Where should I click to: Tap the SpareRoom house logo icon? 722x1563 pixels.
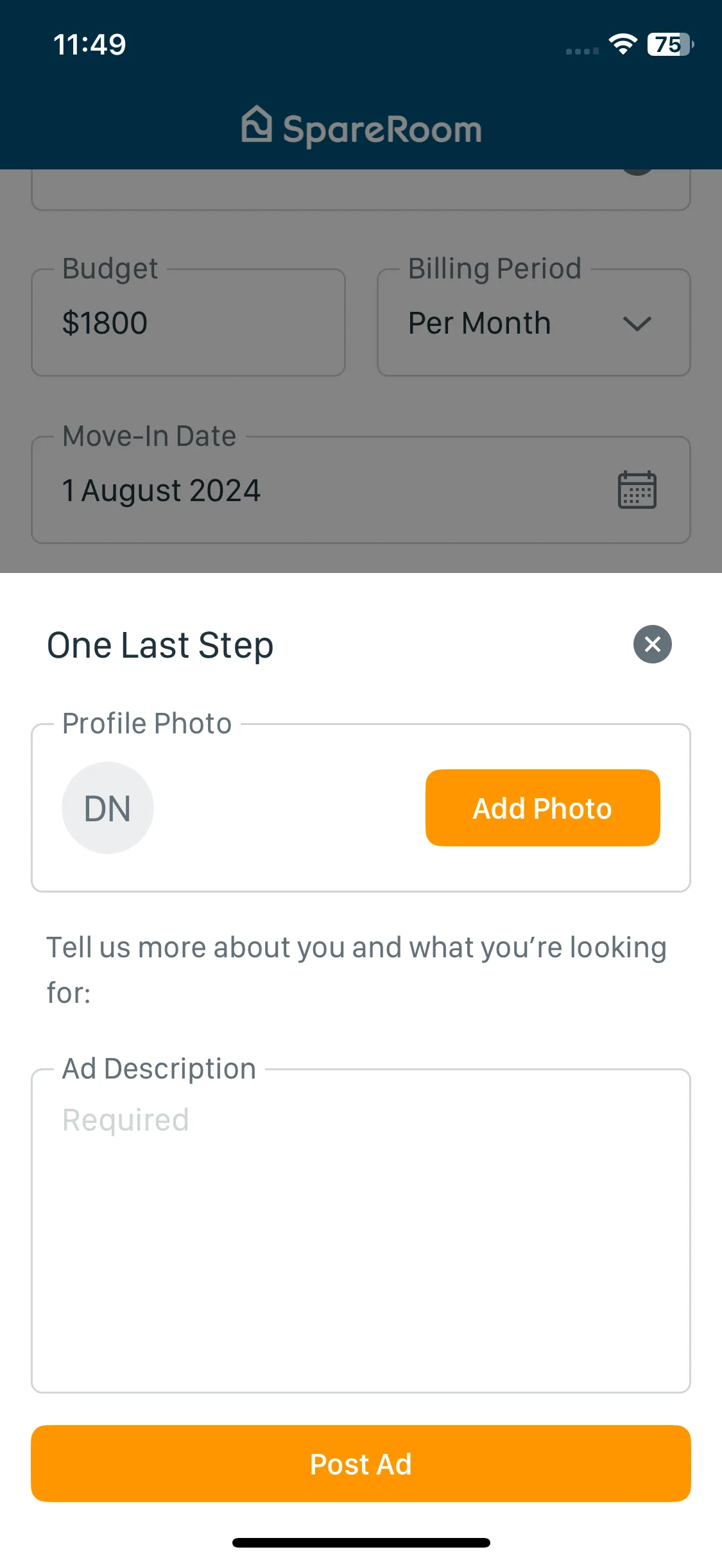click(x=257, y=124)
